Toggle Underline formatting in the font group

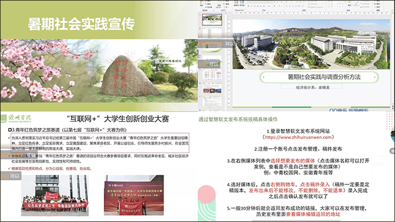[x=254, y=6]
